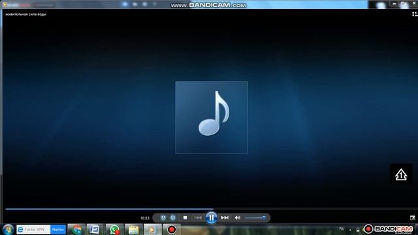
Task: Open File Explorer from the taskbar
Action: (x=133, y=229)
